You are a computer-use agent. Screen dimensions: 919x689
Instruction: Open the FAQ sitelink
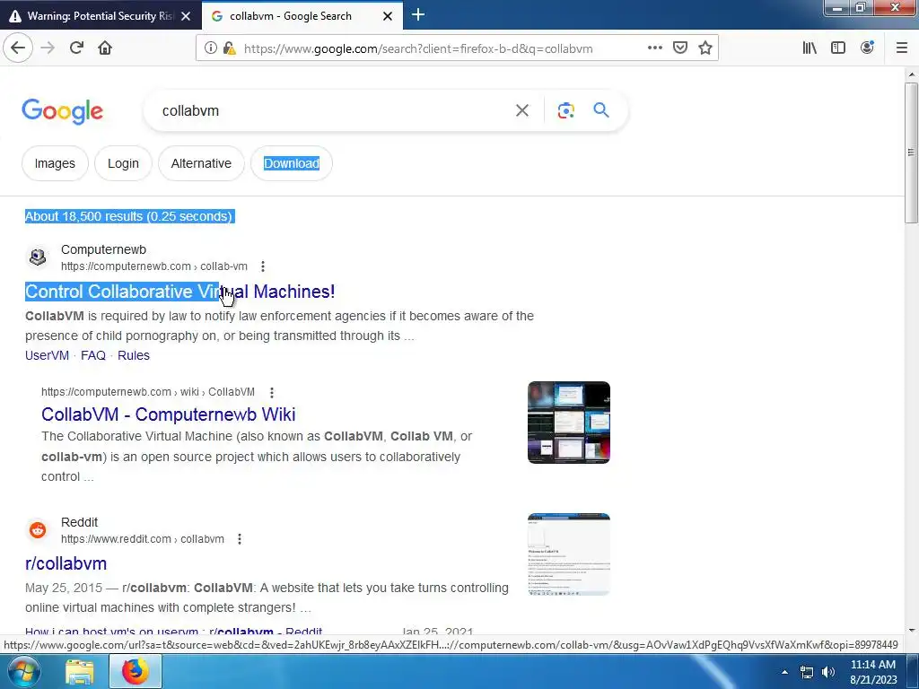coord(93,355)
